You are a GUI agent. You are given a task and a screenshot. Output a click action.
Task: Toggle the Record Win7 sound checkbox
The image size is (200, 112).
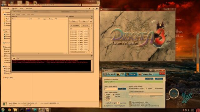pyautogui.click(x=130, y=88)
